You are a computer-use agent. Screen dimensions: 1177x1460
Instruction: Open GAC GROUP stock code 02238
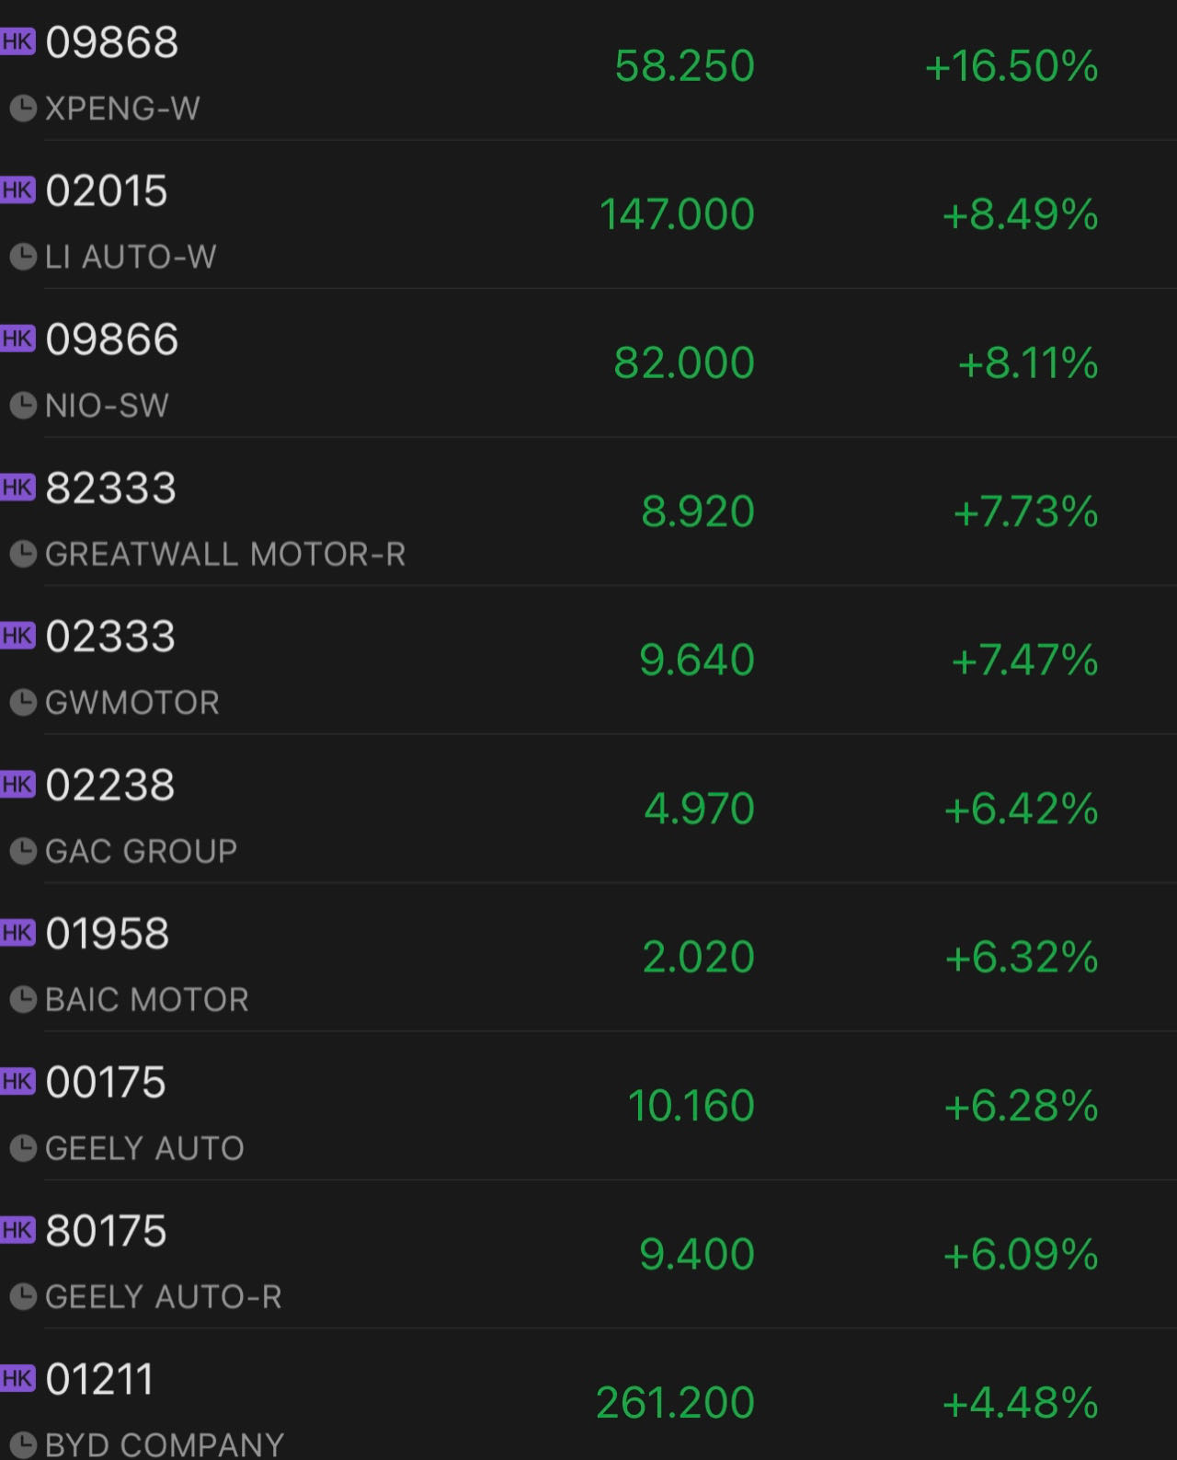tap(110, 786)
